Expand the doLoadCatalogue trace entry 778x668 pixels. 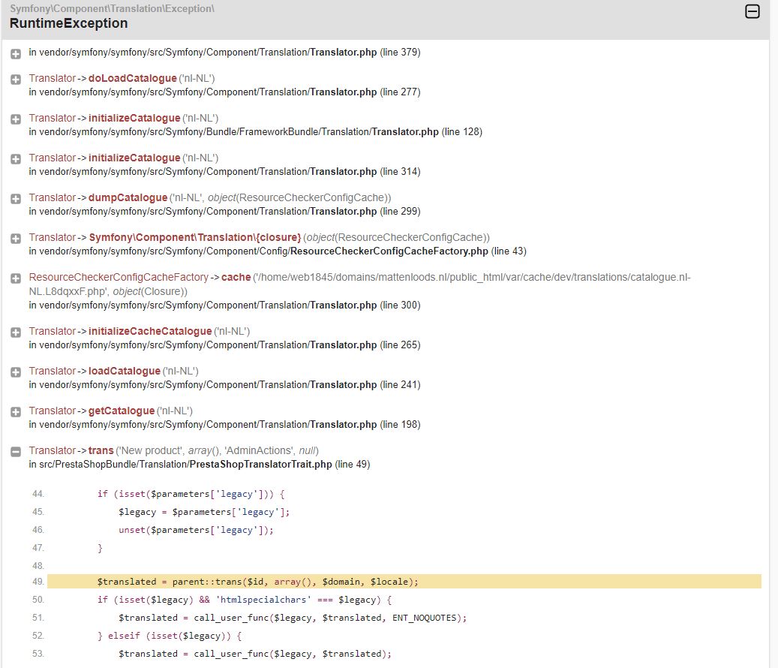16,80
